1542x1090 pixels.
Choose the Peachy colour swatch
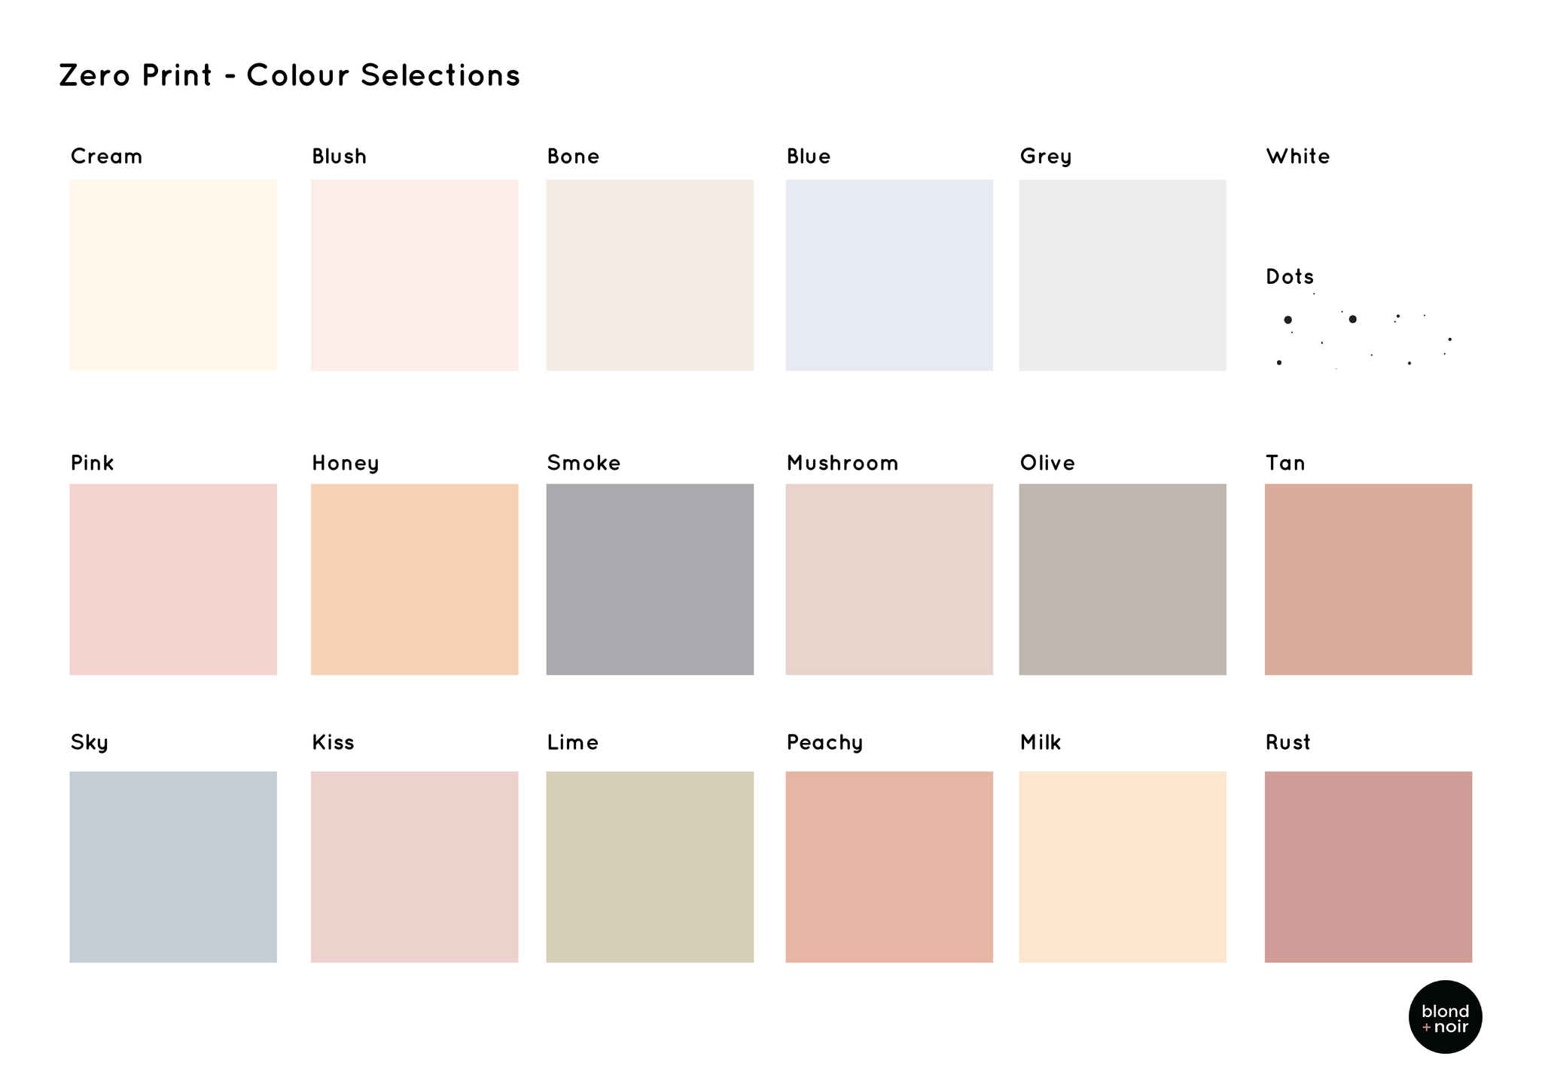pos(889,867)
